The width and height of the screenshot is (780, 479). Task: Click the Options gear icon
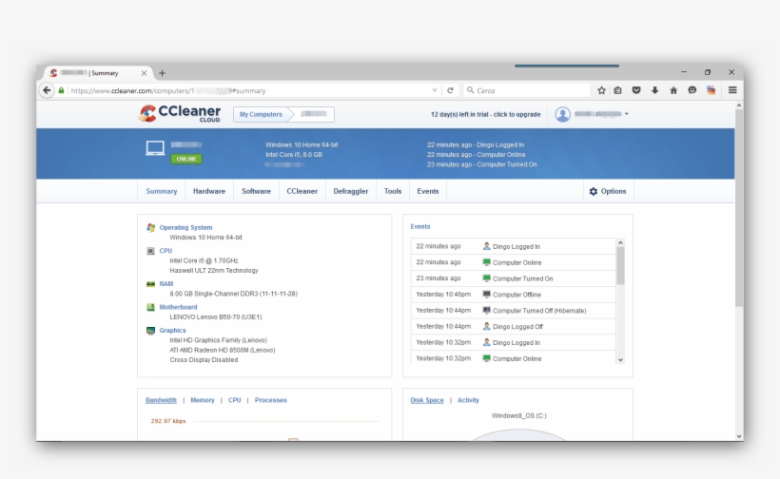coord(594,191)
